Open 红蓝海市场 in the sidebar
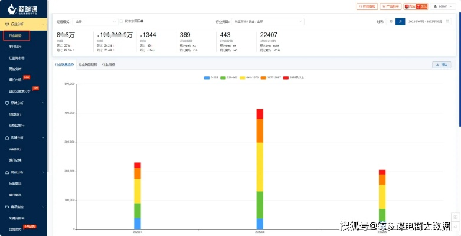Viewport: 461px width, 236px height. (x=17, y=58)
